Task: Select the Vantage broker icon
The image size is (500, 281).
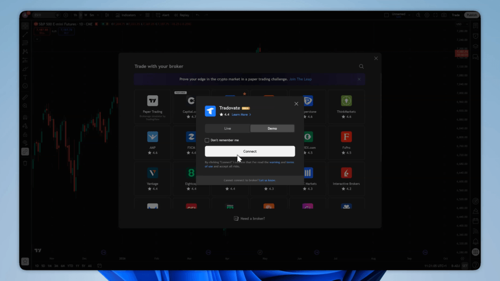Action: tap(153, 173)
